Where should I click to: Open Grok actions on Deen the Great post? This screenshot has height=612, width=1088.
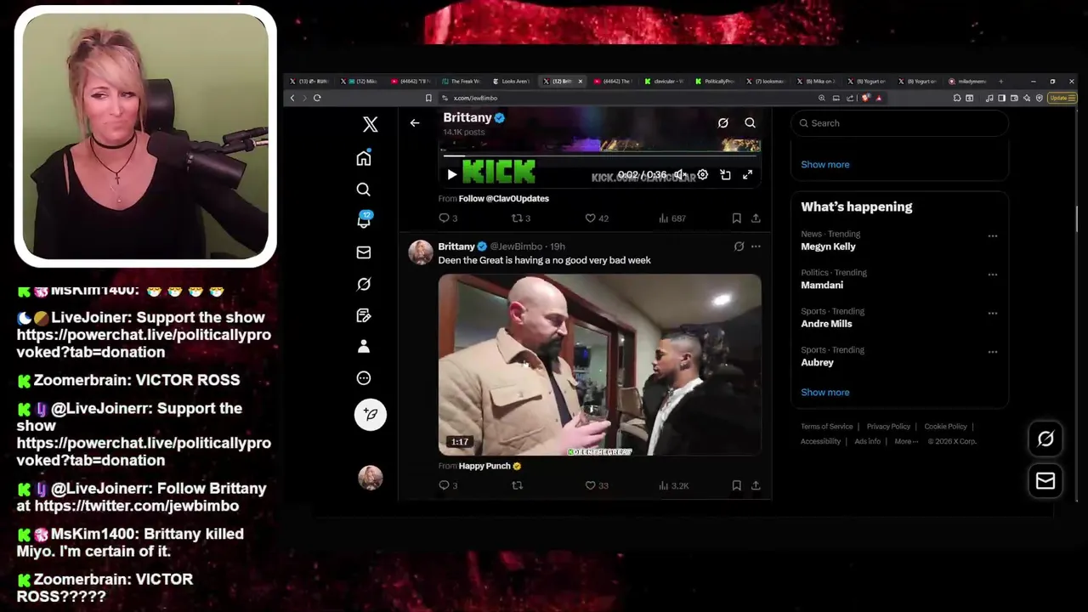pos(739,246)
